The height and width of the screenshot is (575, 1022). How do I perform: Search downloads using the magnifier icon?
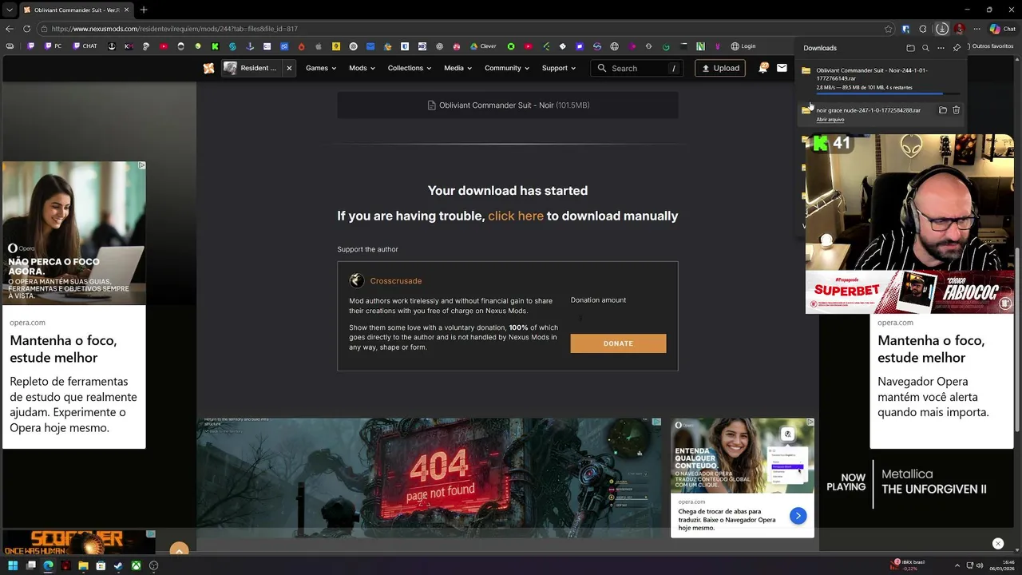(925, 48)
